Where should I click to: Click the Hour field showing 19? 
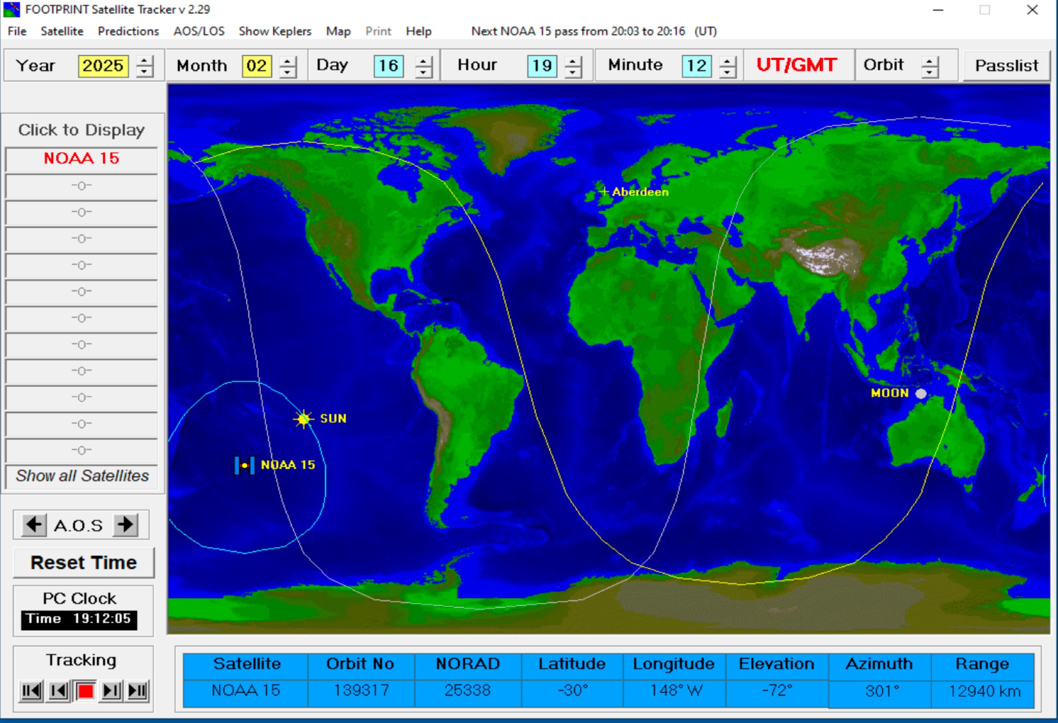[x=542, y=66]
